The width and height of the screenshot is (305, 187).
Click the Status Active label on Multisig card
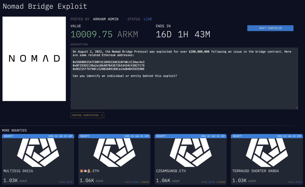[x=66, y=182]
